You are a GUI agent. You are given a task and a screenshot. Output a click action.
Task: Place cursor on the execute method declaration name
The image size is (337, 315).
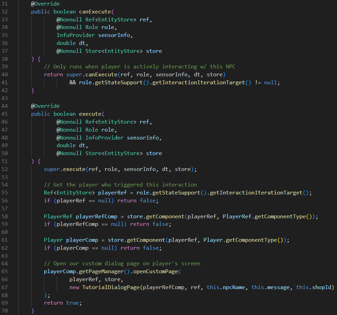click(91, 114)
